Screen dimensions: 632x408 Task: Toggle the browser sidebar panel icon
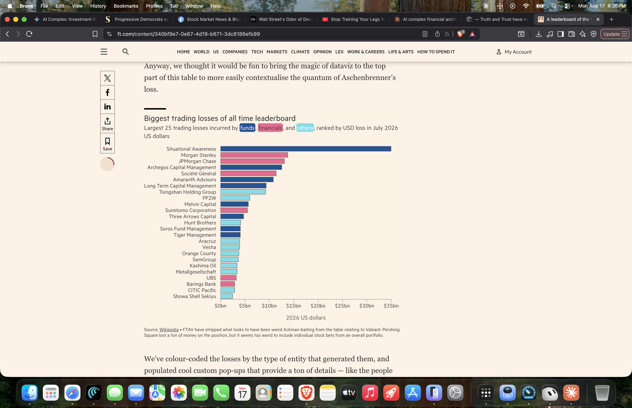(x=560, y=34)
